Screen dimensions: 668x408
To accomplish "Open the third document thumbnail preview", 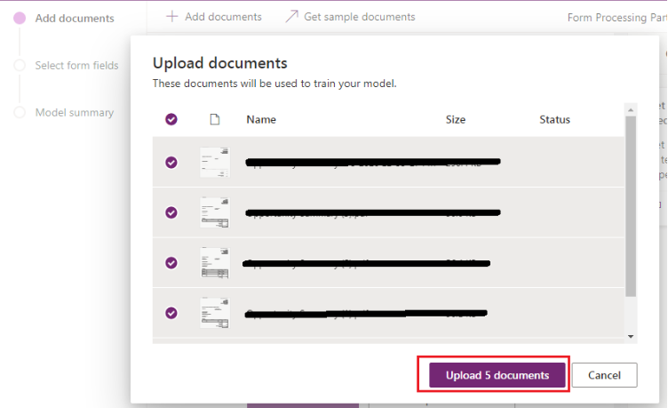I will pos(215,262).
